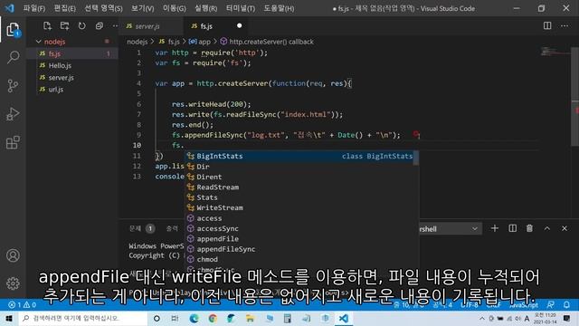Open the 터미널(T) menu
This screenshot has height=326, width=579.
241,8
